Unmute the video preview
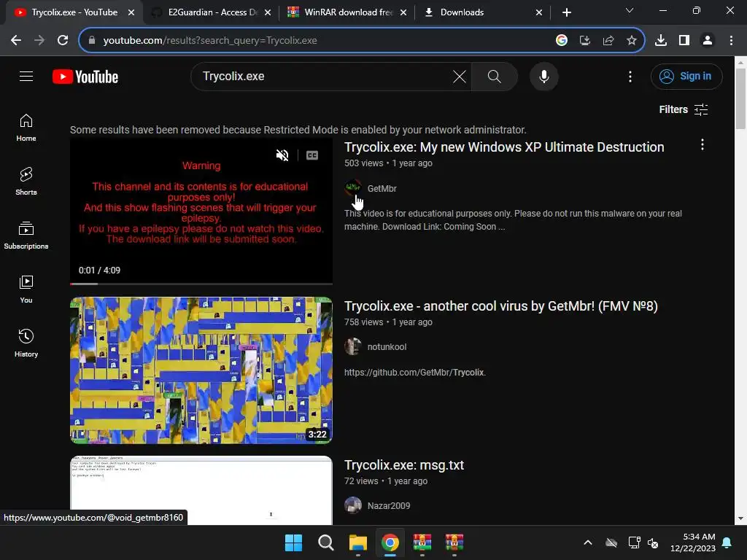747x560 pixels. click(282, 155)
